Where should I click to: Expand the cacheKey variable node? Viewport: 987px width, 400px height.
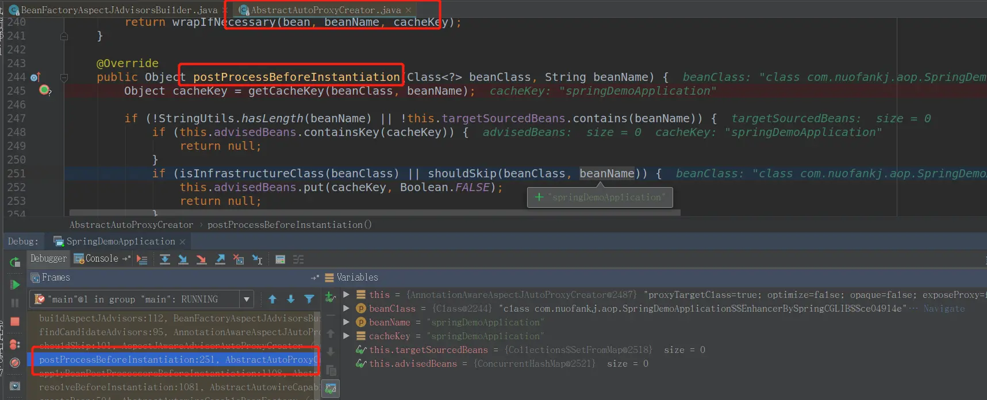coord(346,336)
